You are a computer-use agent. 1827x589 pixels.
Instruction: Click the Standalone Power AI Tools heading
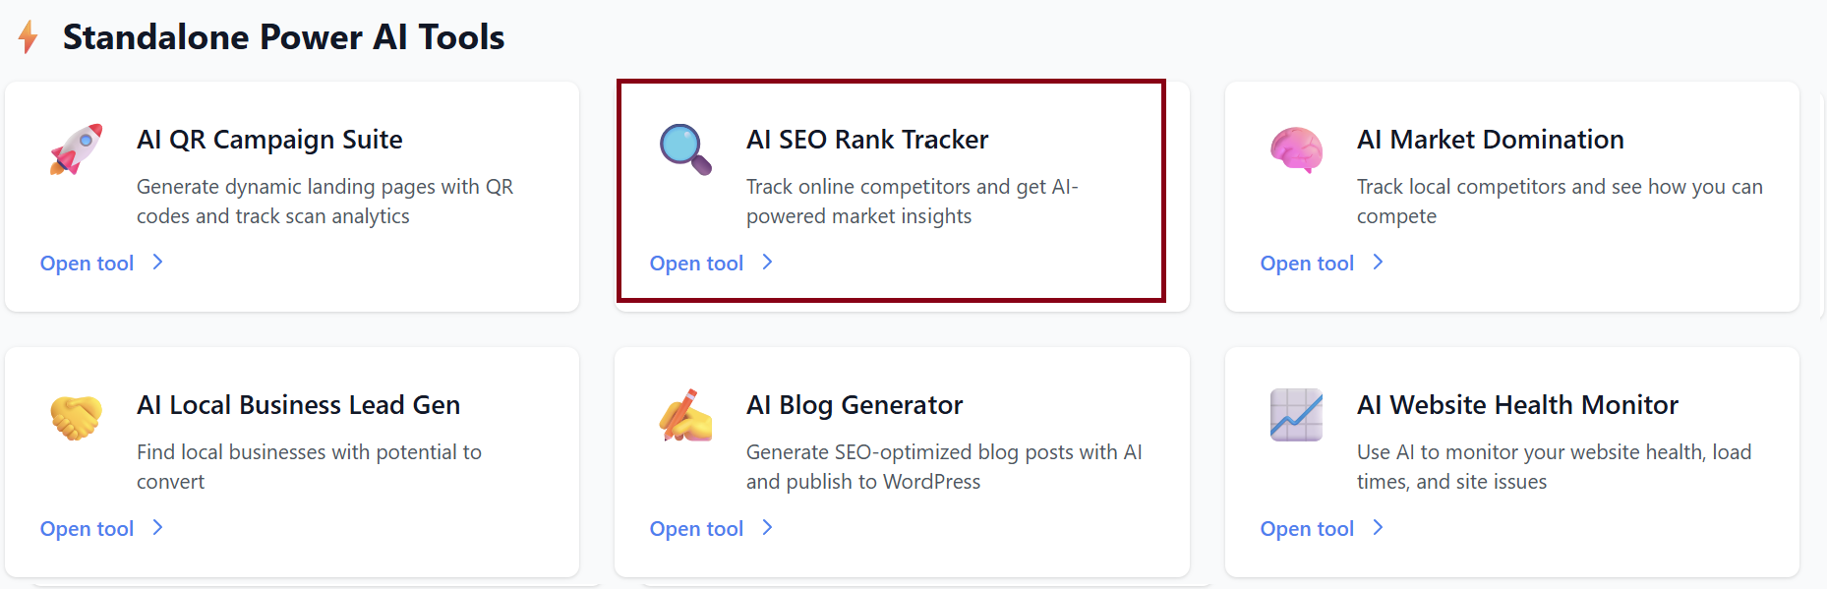[283, 37]
